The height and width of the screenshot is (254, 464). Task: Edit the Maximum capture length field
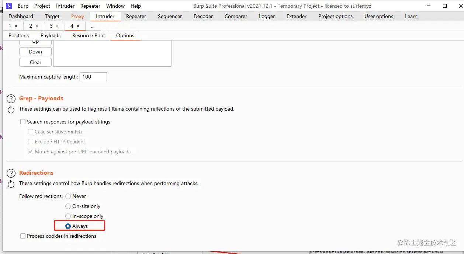pos(93,77)
